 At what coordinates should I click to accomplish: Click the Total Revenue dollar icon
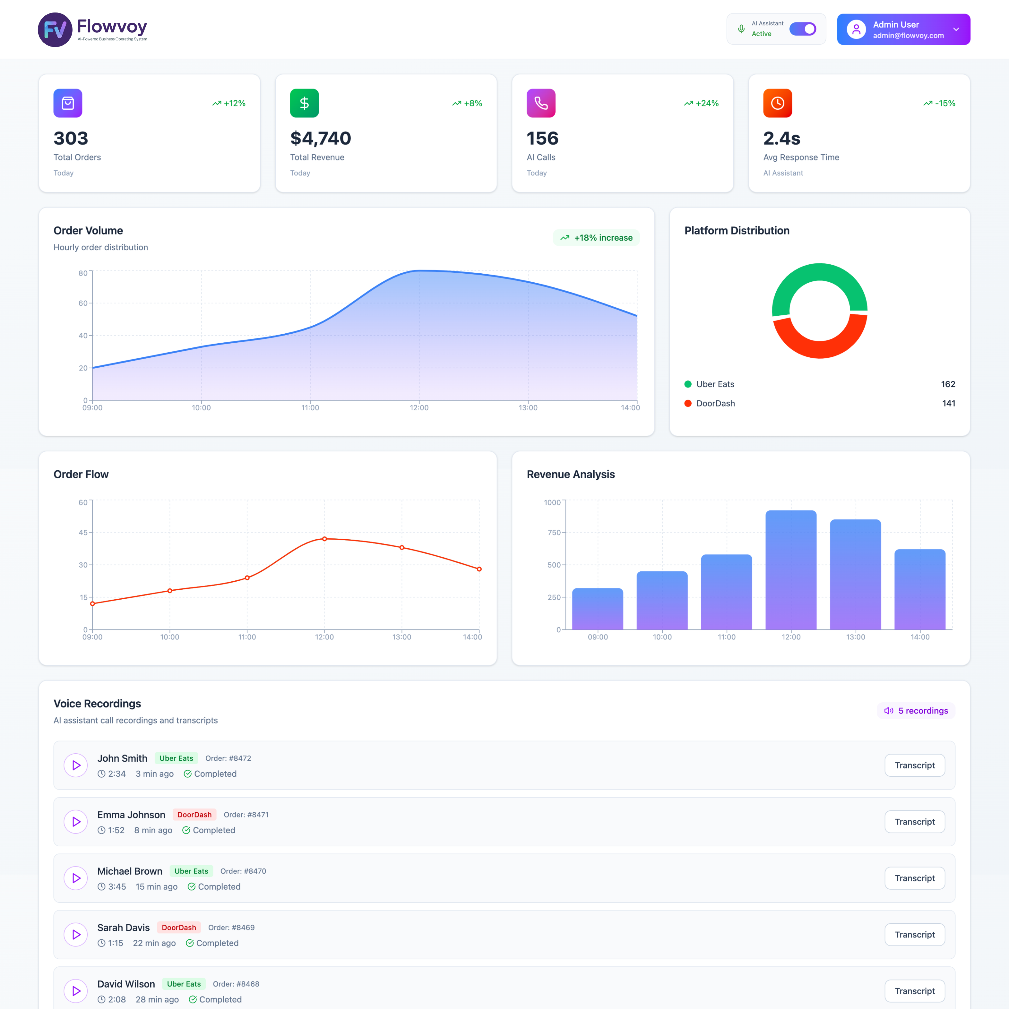tap(305, 103)
